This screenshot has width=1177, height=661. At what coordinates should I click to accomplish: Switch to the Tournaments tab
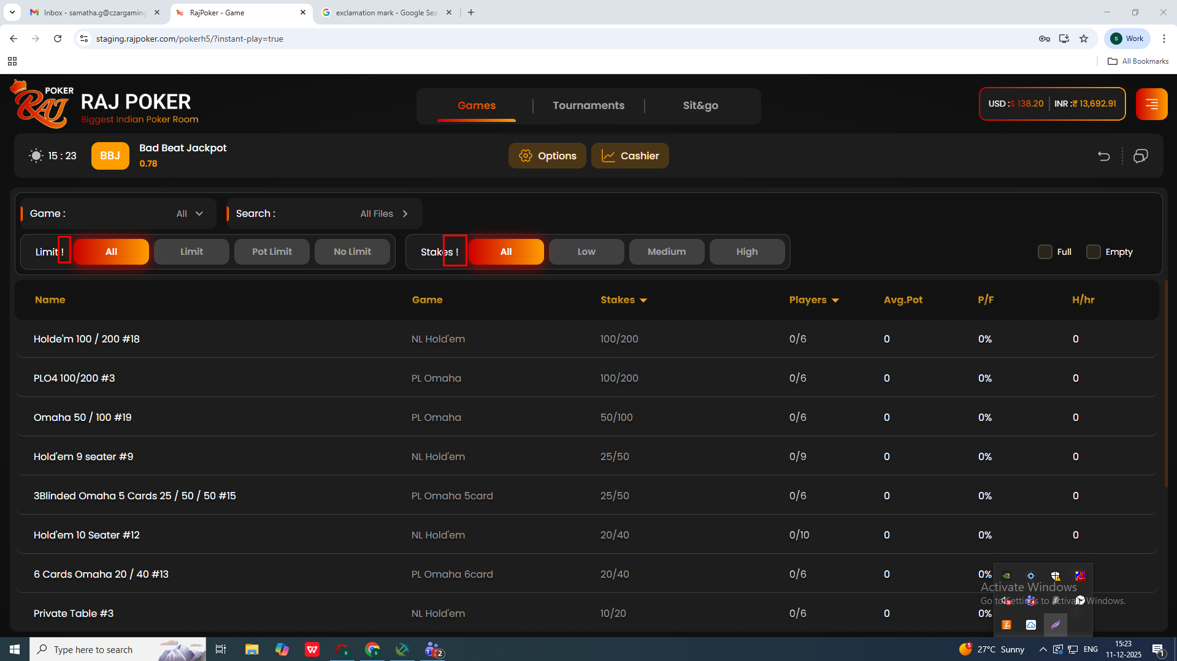pyautogui.click(x=588, y=105)
